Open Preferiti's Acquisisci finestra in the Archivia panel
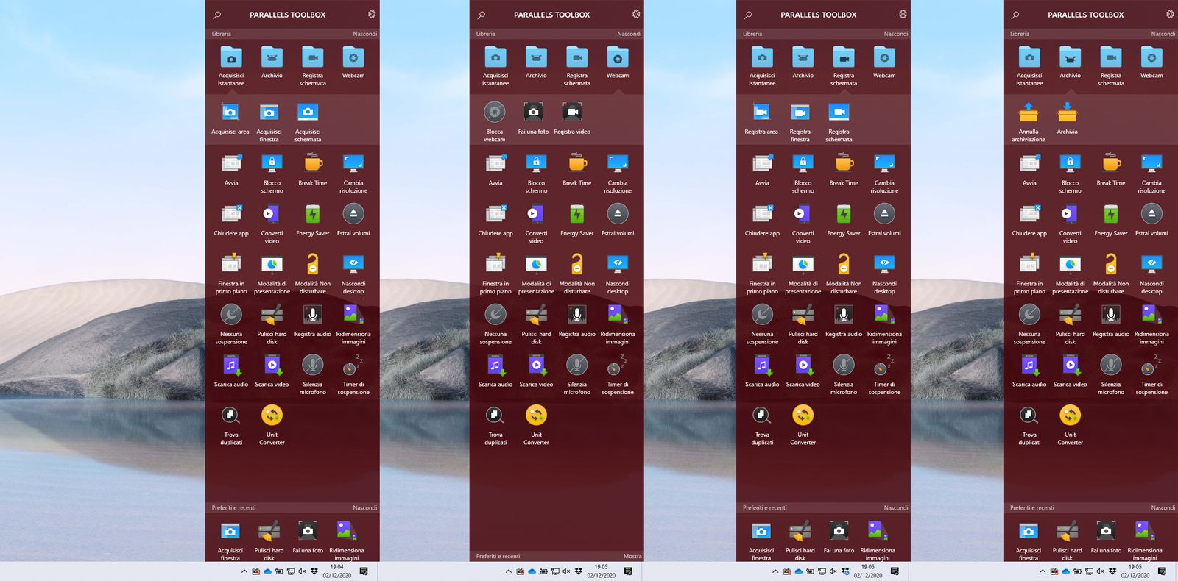The height and width of the screenshot is (581, 1178). 1029,541
